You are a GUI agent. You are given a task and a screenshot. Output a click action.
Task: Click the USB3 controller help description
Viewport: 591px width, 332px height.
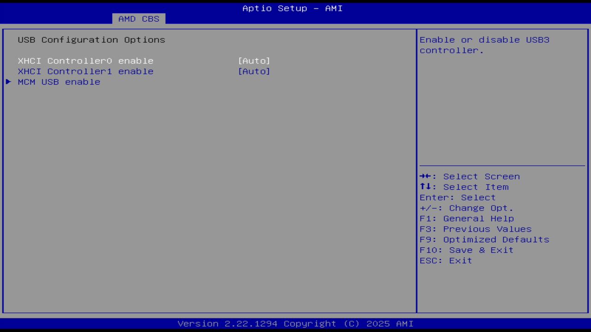(x=484, y=45)
